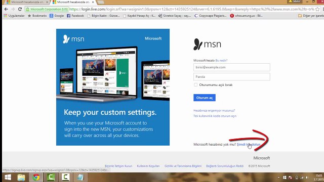This screenshot has width=324, height=182.
Task: Click the browser address bar URL
Action: pyautogui.click(x=191, y=9)
